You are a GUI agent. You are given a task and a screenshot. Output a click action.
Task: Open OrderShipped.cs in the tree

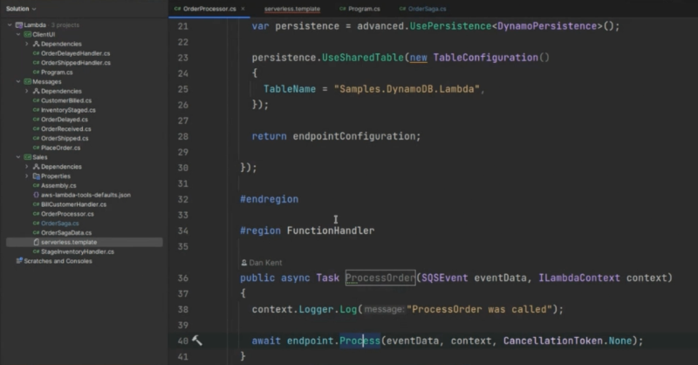pyautogui.click(x=65, y=138)
